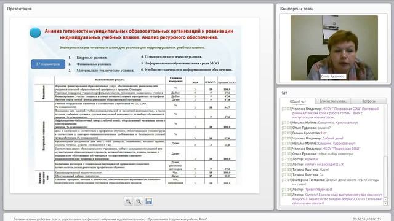Click chat message 'Галина Кропотова: Нет'

304,133
